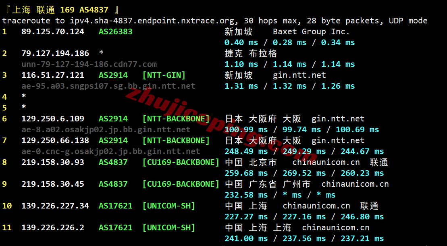Select latency '244.67 ms' in hop 7

[x=362, y=151]
